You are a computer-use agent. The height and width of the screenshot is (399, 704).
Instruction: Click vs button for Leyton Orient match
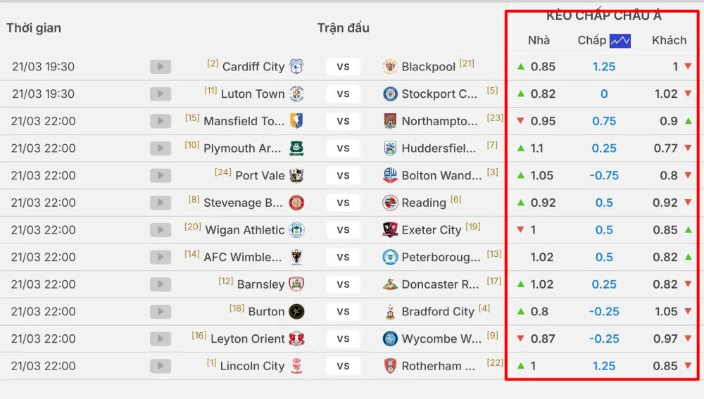coord(343,339)
